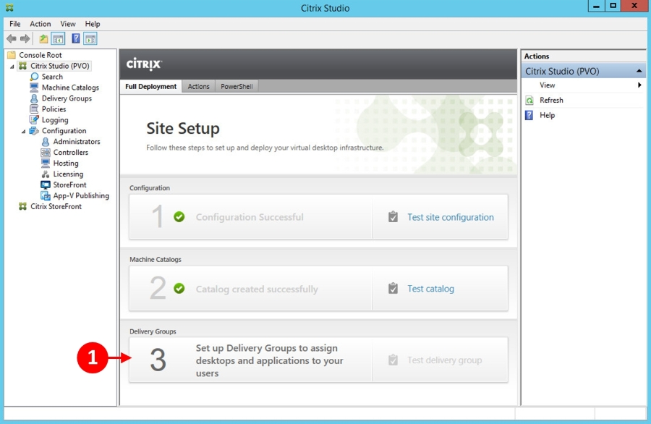Click the Citrix Studio icon in title bar
The image size is (651, 424).
tap(9, 7)
